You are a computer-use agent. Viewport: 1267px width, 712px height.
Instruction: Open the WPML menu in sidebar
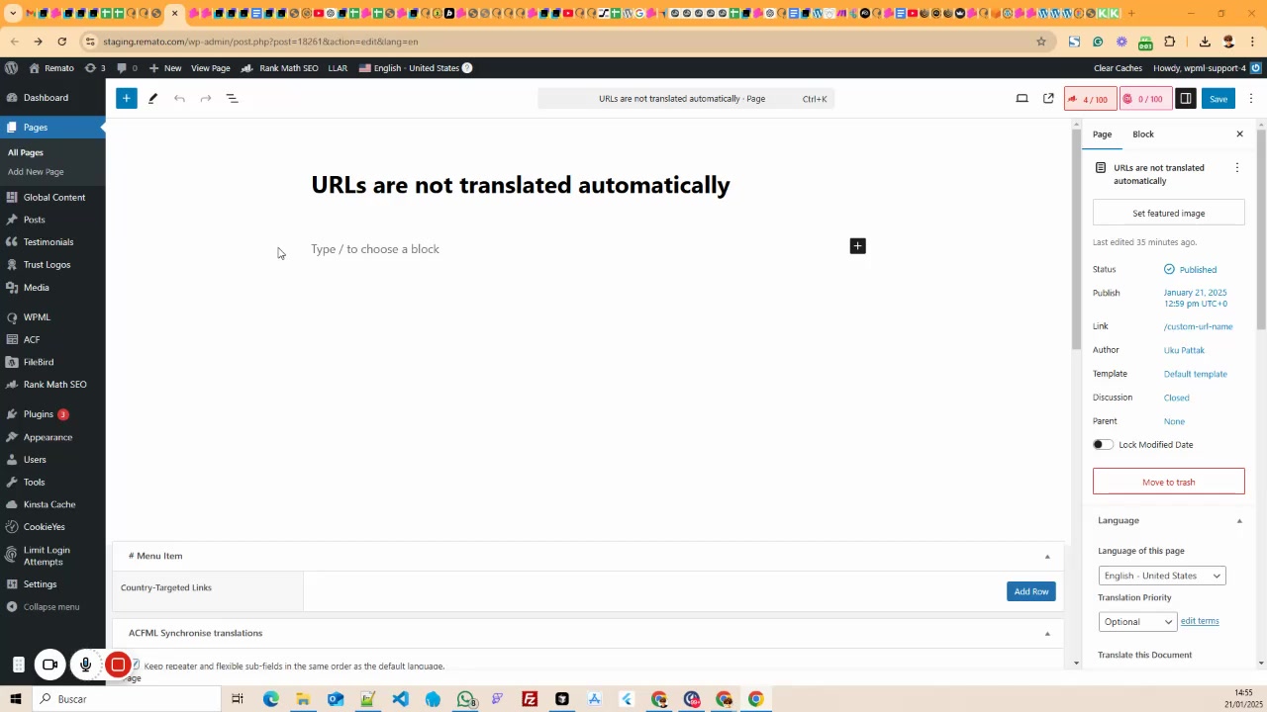coord(37,317)
